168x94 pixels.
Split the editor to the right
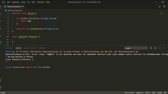(x=164, y=6)
